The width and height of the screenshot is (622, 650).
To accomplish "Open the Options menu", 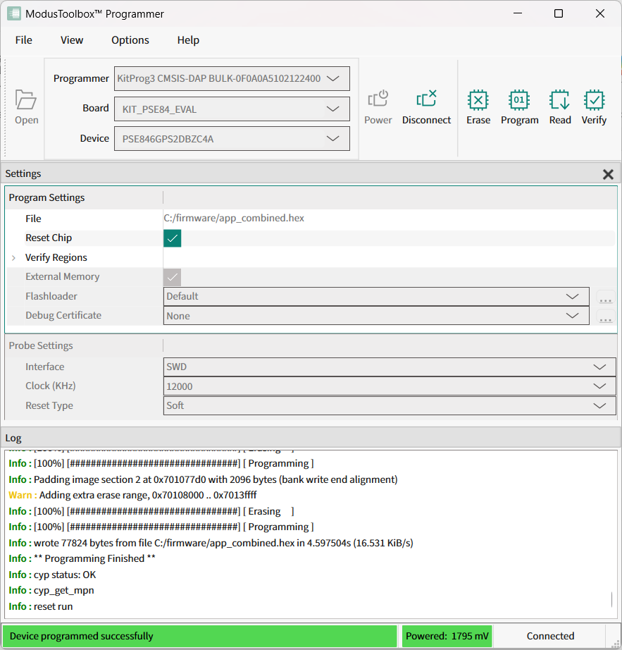I will 130,40.
